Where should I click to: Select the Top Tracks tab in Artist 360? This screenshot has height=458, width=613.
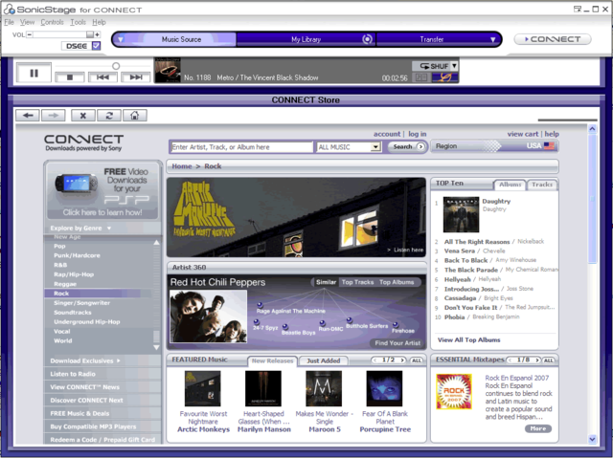point(357,282)
